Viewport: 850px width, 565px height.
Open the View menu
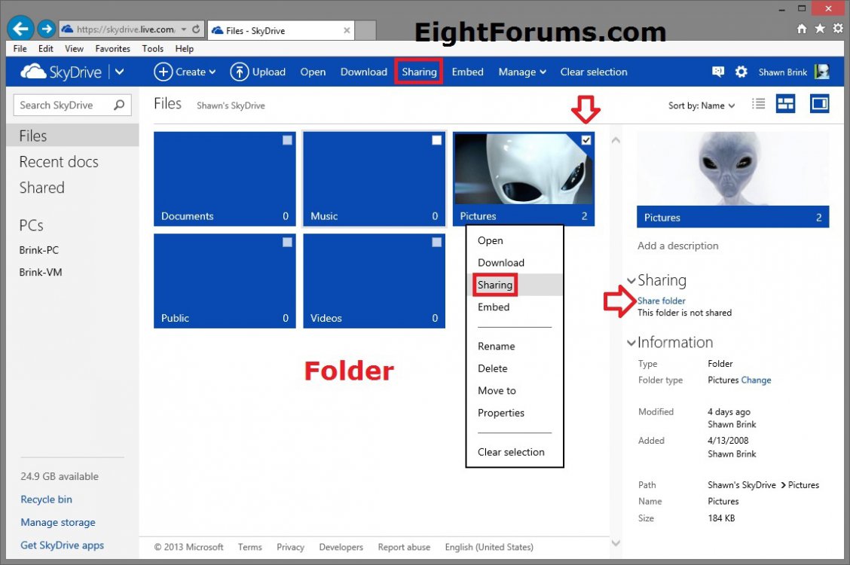[x=75, y=49]
